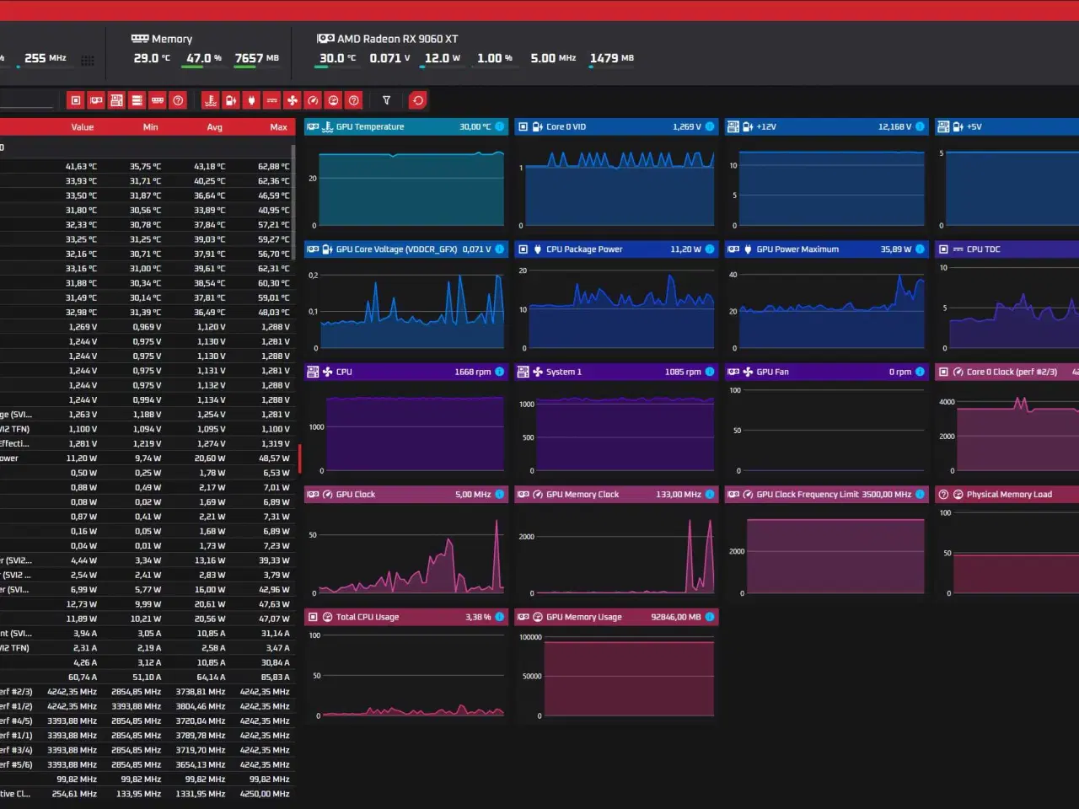Screen dimensions: 1079x809
Task: Click the dotted grid icon beside 255 MHz
Action: pos(88,60)
